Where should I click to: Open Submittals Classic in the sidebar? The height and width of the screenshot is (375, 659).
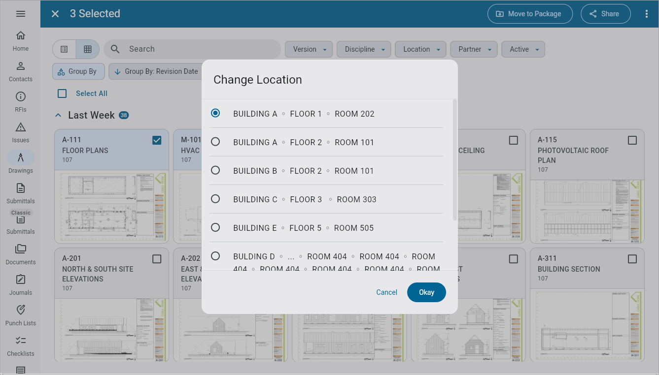pyautogui.click(x=21, y=193)
